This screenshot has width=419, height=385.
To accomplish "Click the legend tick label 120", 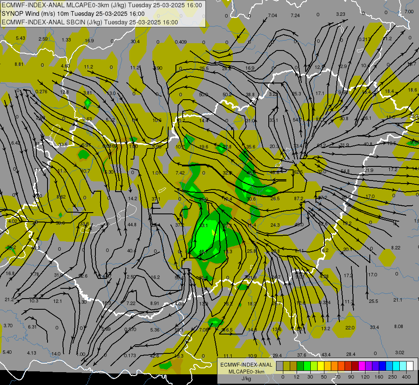I will point(365,377).
